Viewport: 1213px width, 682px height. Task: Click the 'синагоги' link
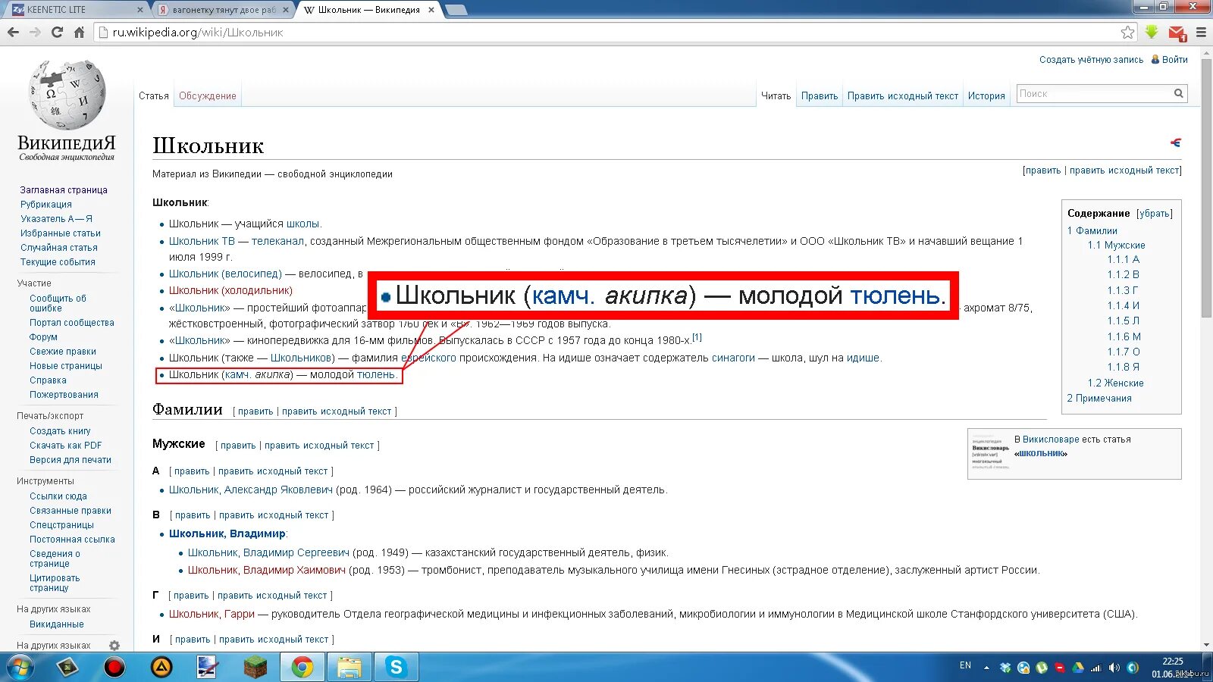coord(733,358)
